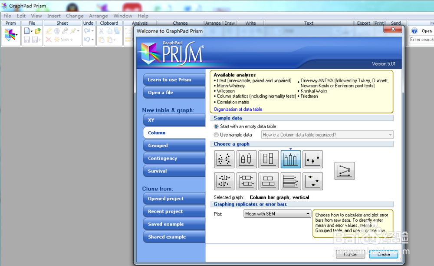Screen dimensions: 434x266
Task: Select the column bar graph, vertical
Action: coord(291,159)
